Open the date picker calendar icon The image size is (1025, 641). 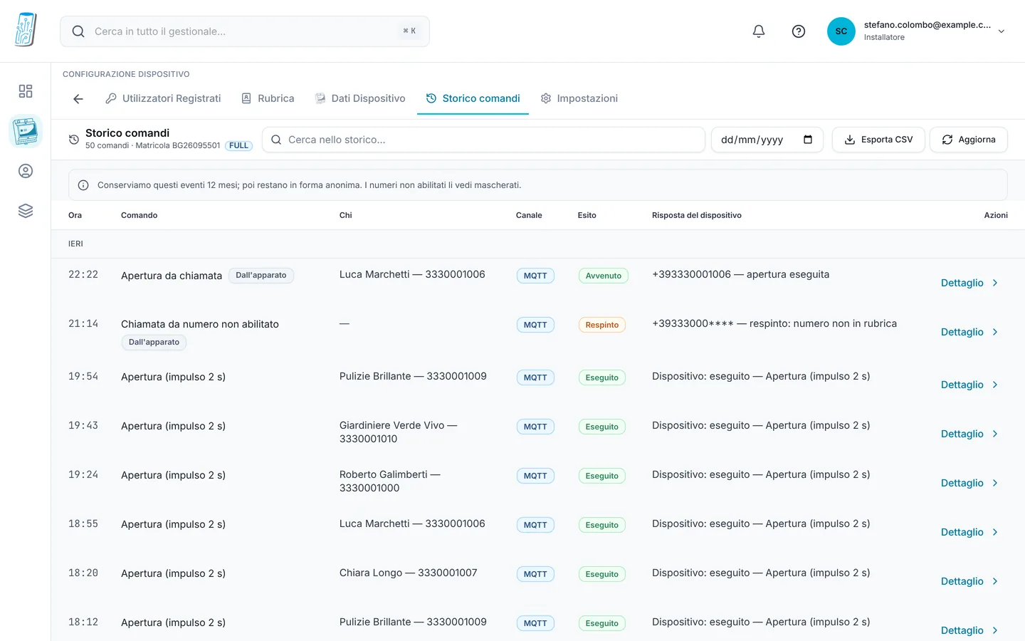click(808, 140)
